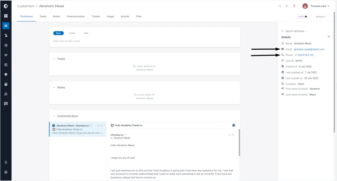Switch to the Activity tab
Viewport: 337px width, 181px height.
pyautogui.click(x=125, y=16)
